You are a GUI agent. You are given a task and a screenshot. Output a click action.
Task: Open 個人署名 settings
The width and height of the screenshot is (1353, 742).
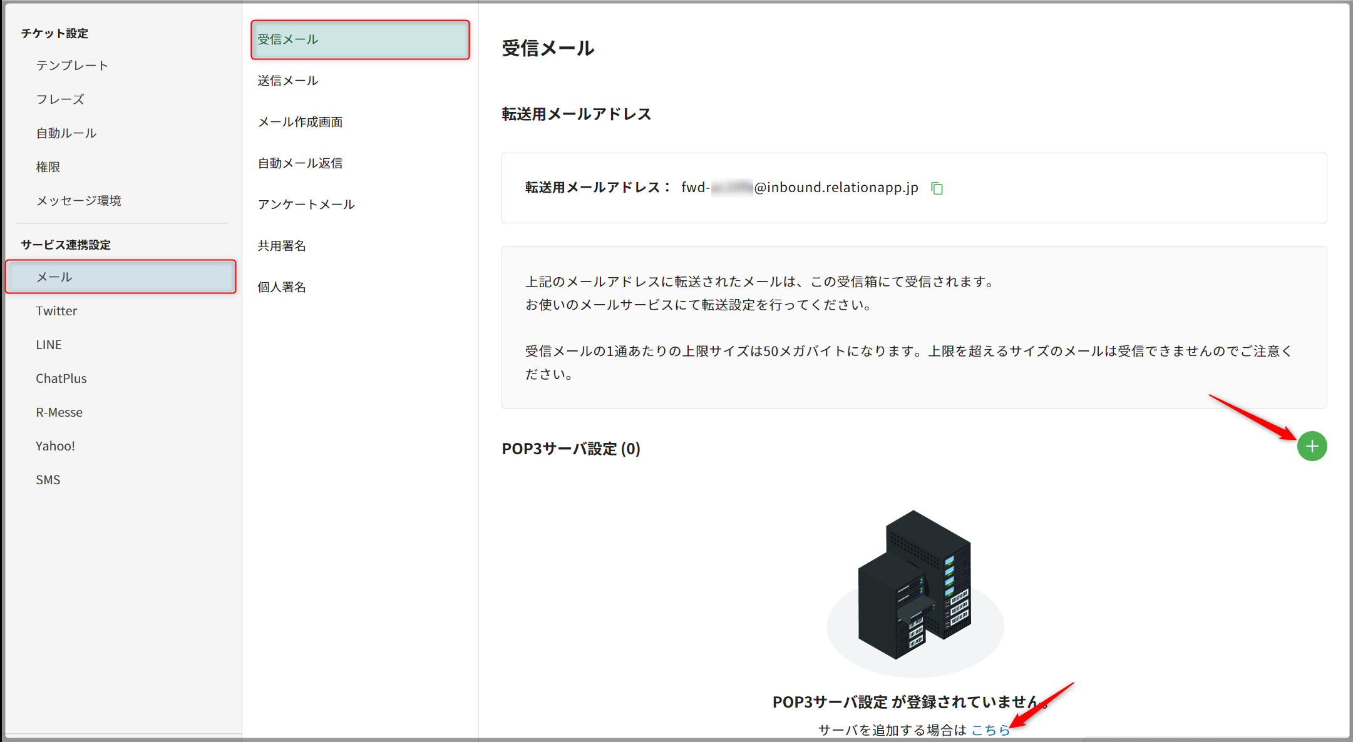click(282, 287)
